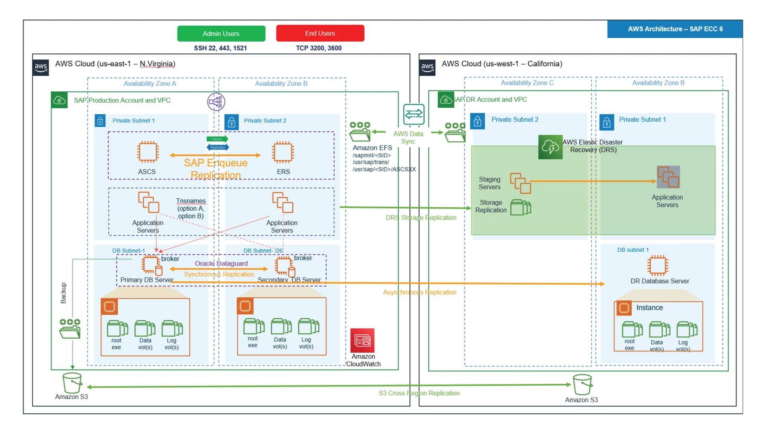Click the Amazon S3 bucket in us-west-1
The image size is (766, 434).
click(x=582, y=385)
